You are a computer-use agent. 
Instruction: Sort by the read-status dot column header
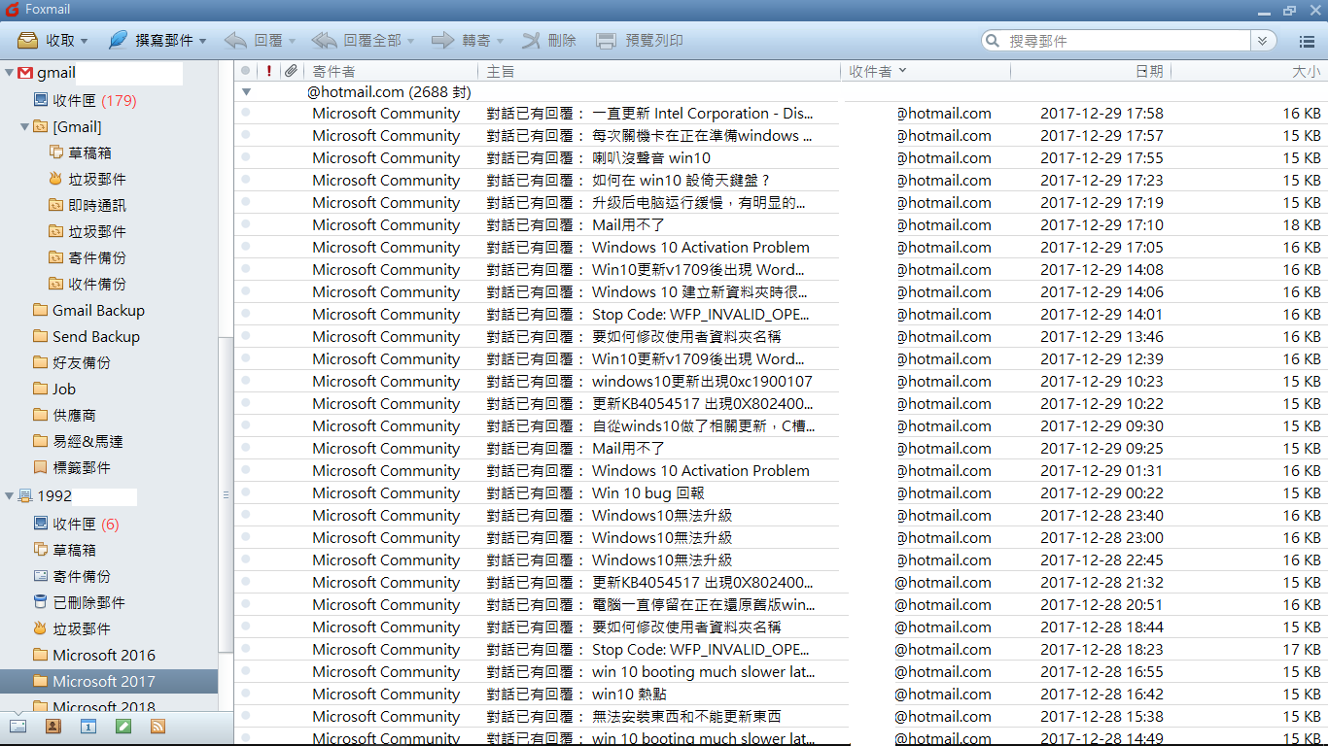[x=246, y=71]
